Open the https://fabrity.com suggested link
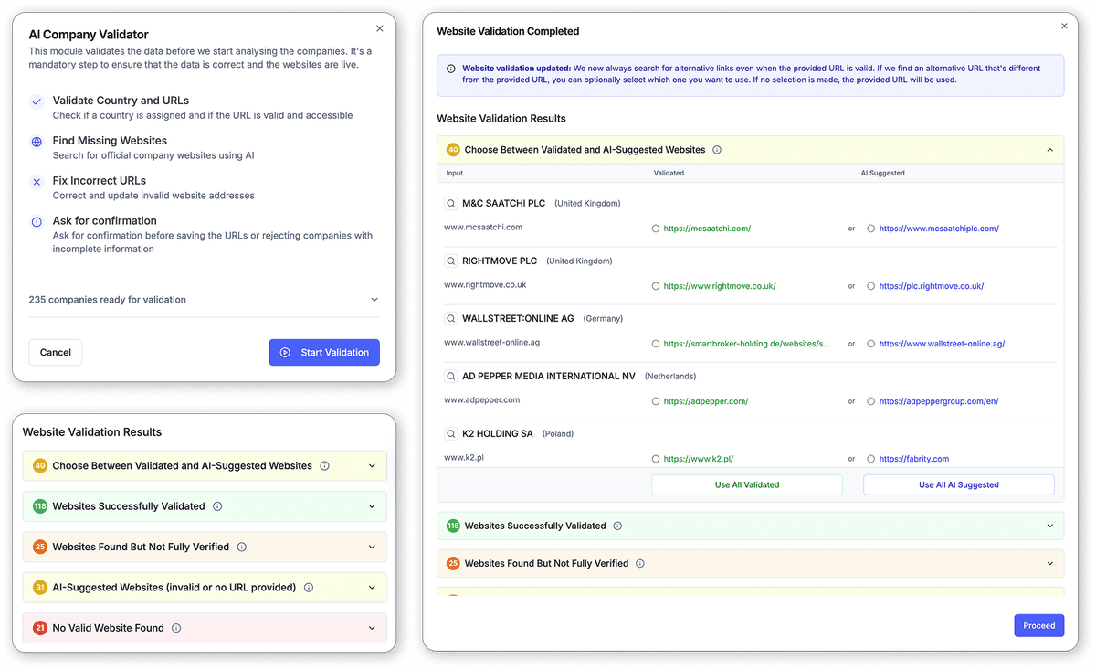 [x=913, y=458]
